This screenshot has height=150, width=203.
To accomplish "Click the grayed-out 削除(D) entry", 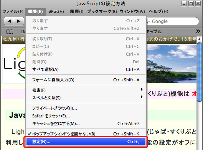I will tap(86, 62).
